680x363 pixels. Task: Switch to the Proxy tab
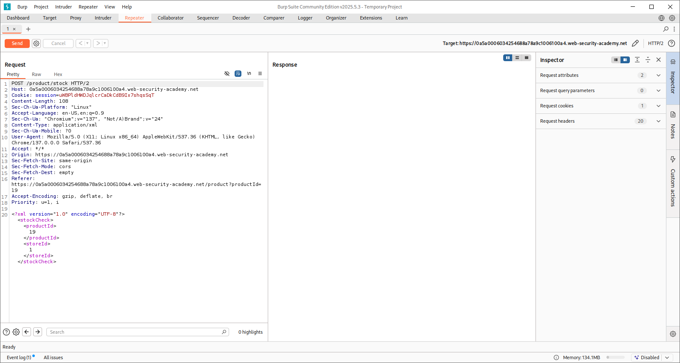coord(76,18)
